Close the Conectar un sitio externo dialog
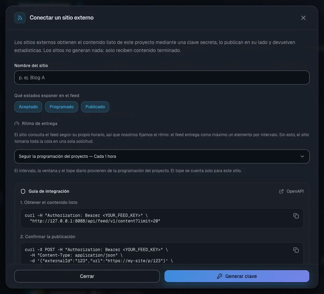 pyautogui.click(x=303, y=18)
